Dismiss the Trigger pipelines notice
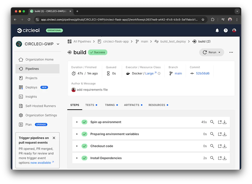This screenshot has height=184, width=252. pos(54,138)
